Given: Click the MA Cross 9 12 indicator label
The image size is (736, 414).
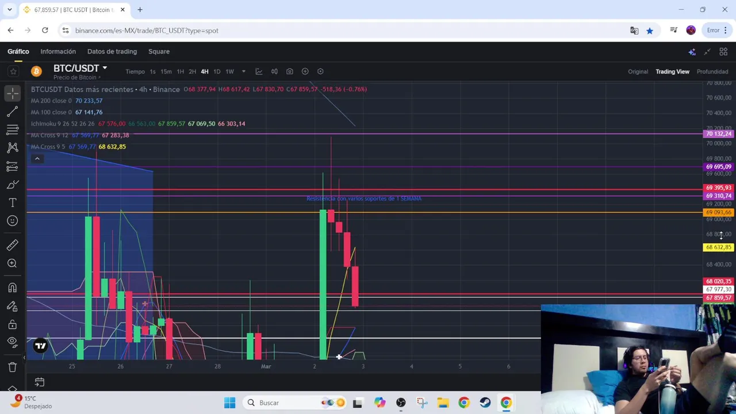Looking at the screenshot, I should (x=49, y=135).
